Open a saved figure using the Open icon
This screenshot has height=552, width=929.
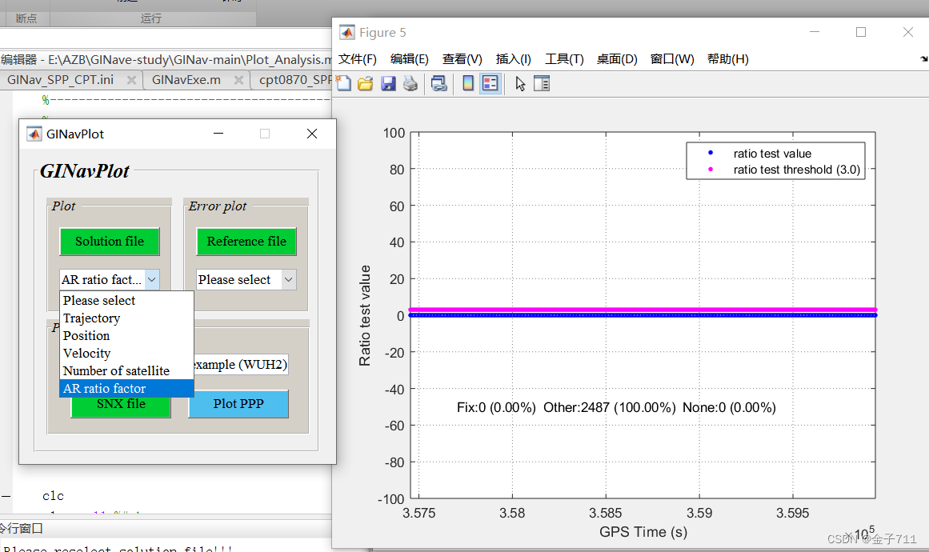coord(366,82)
